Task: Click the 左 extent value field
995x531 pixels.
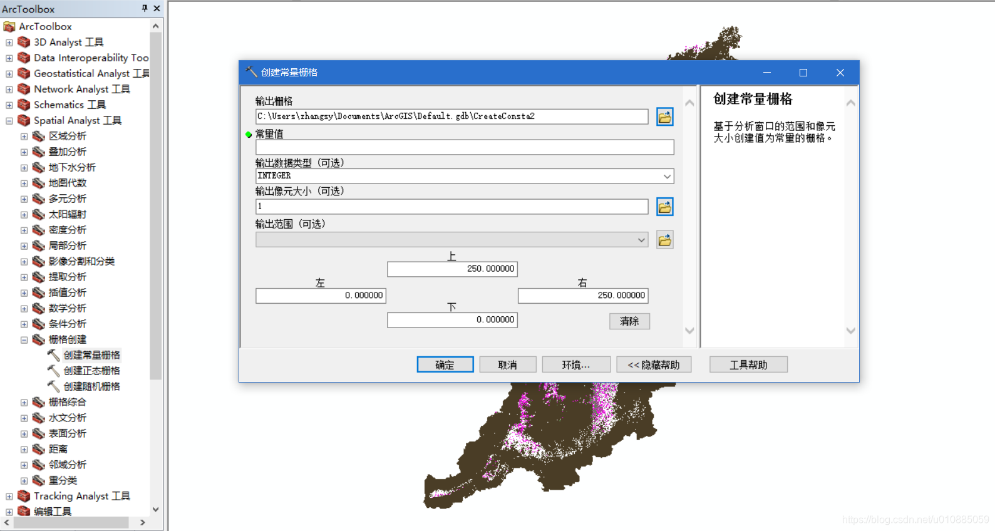Action: click(x=321, y=296)
